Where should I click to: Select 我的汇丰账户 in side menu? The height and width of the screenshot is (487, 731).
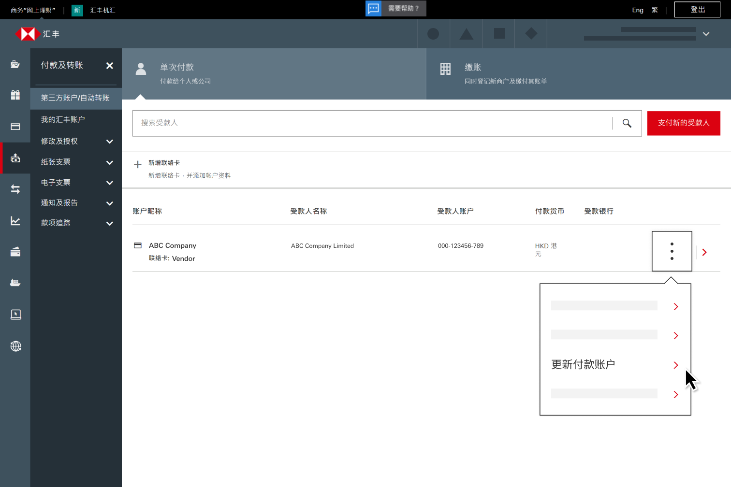pos(63,119)
